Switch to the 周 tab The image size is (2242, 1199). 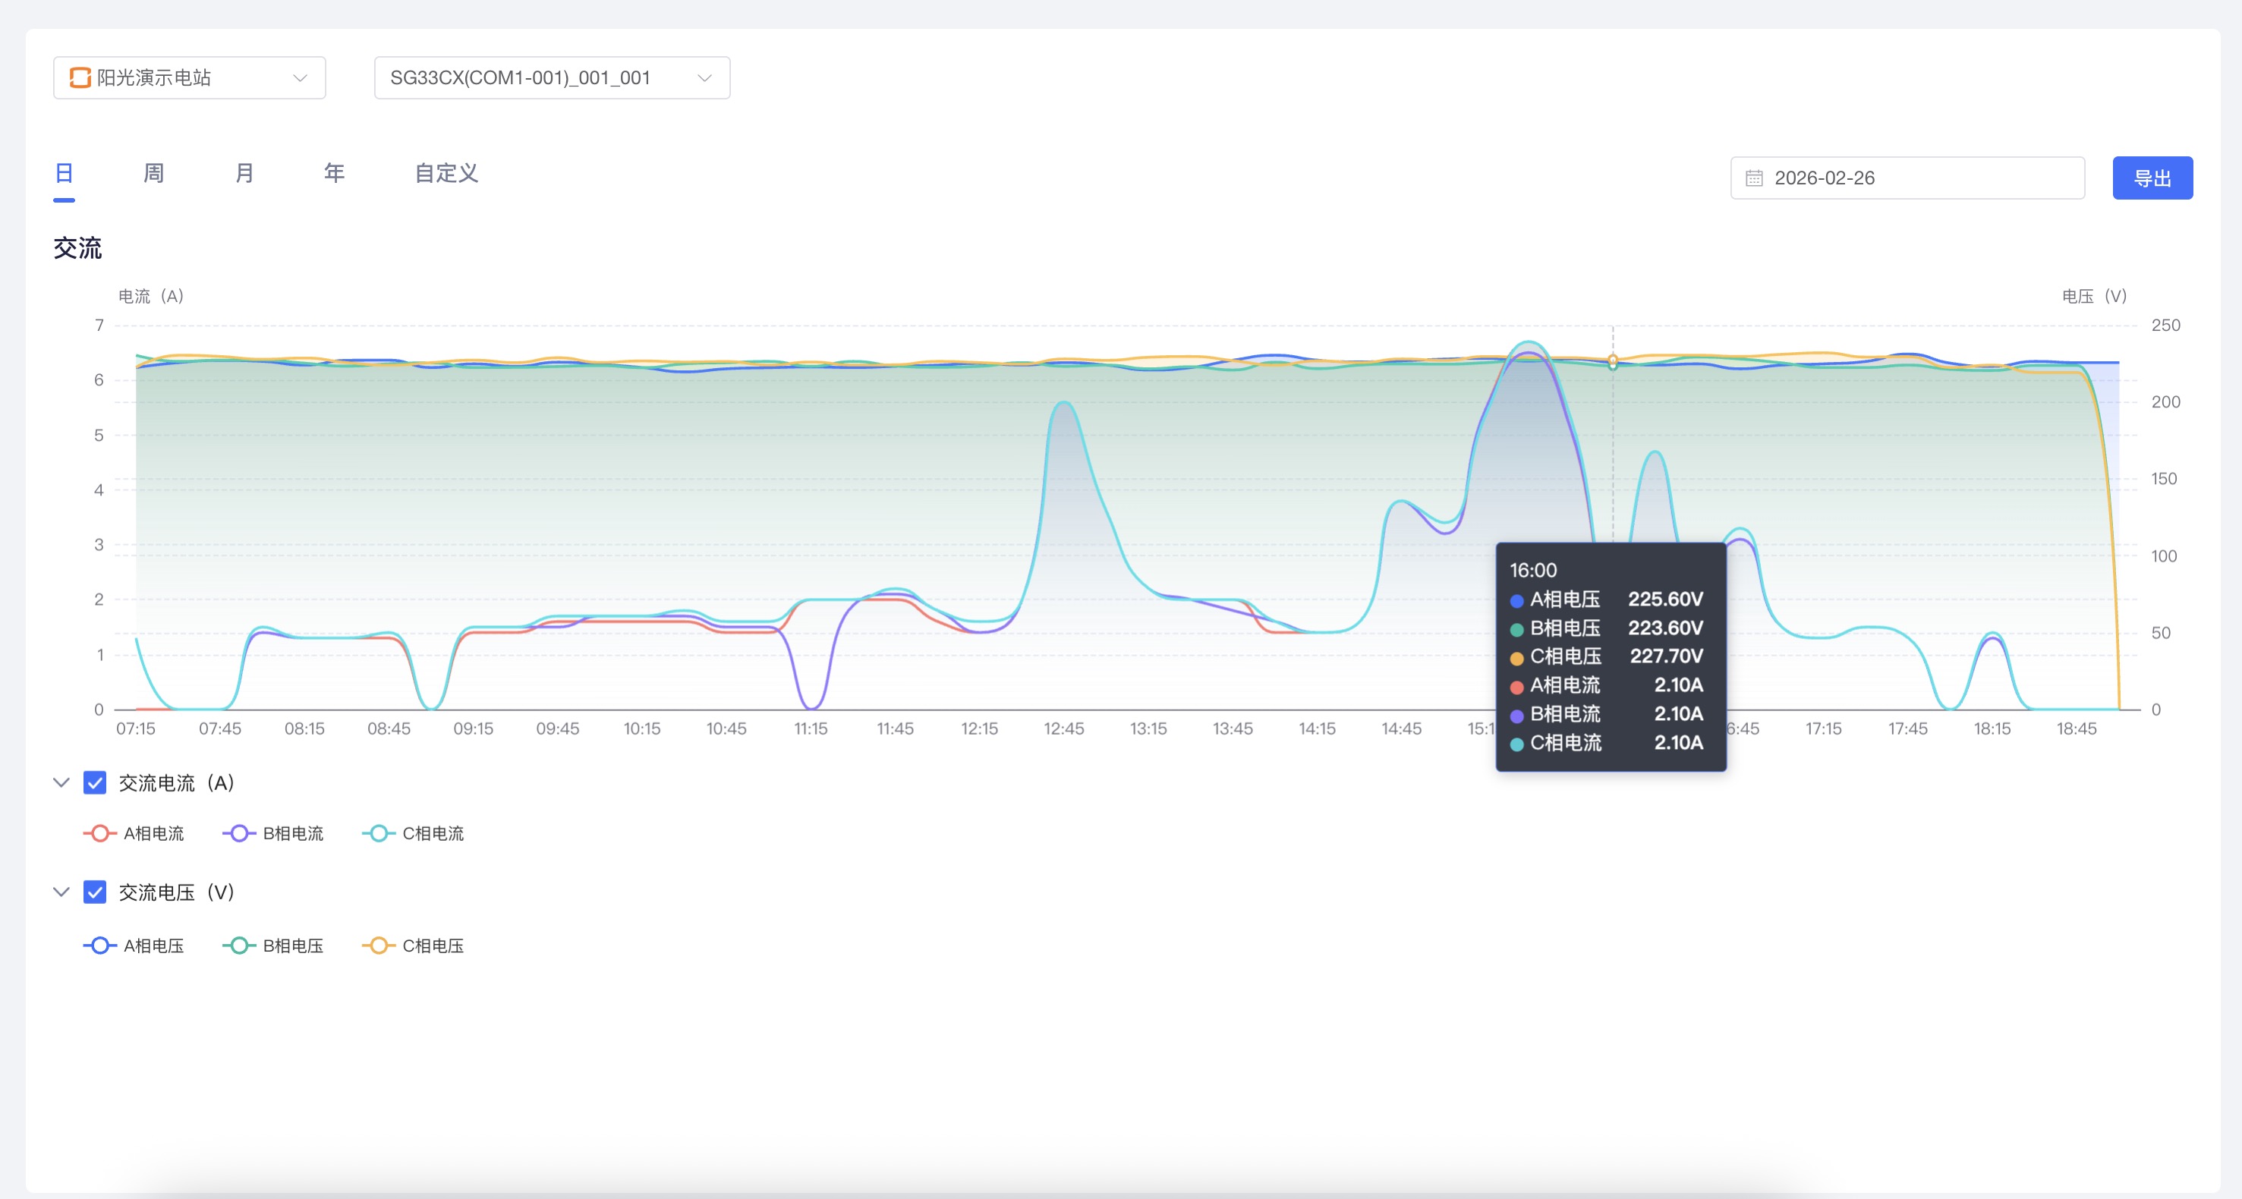153,173
